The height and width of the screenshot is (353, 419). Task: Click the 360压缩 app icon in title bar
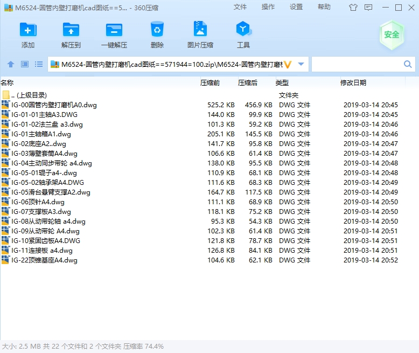[x=9, y=8]
